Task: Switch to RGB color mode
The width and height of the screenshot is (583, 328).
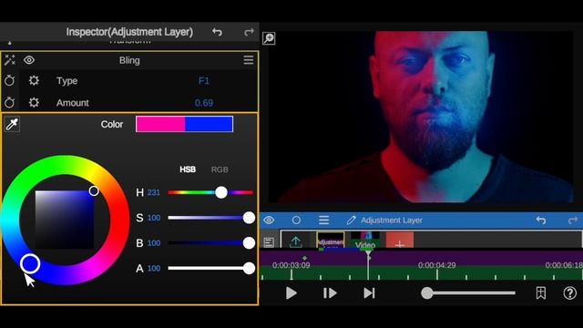Action: click(220, 169)
